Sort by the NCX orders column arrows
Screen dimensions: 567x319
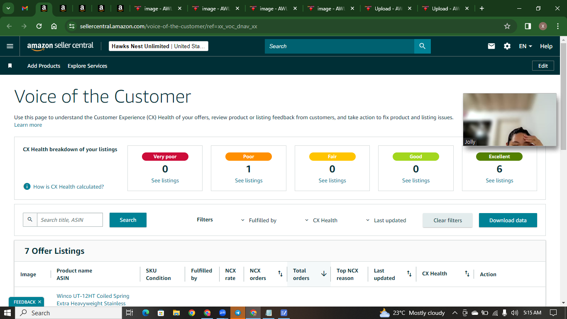point(280,274)
